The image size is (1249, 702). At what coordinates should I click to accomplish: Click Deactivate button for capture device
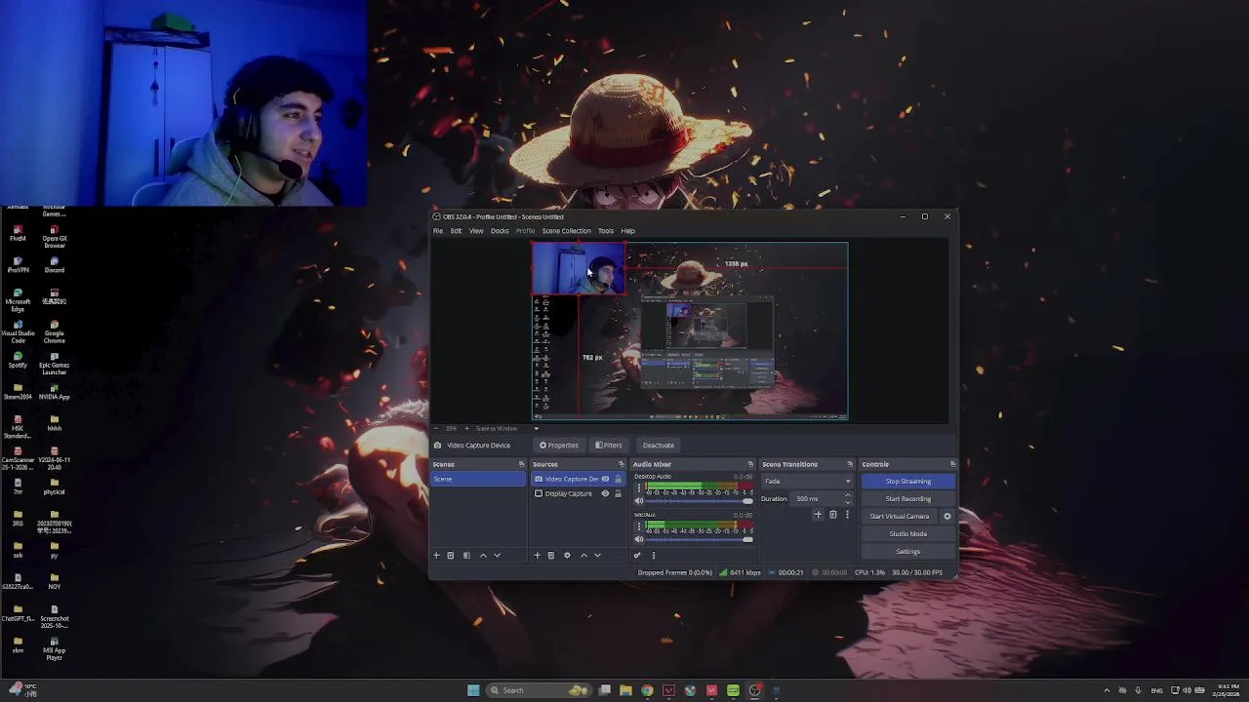659,446
